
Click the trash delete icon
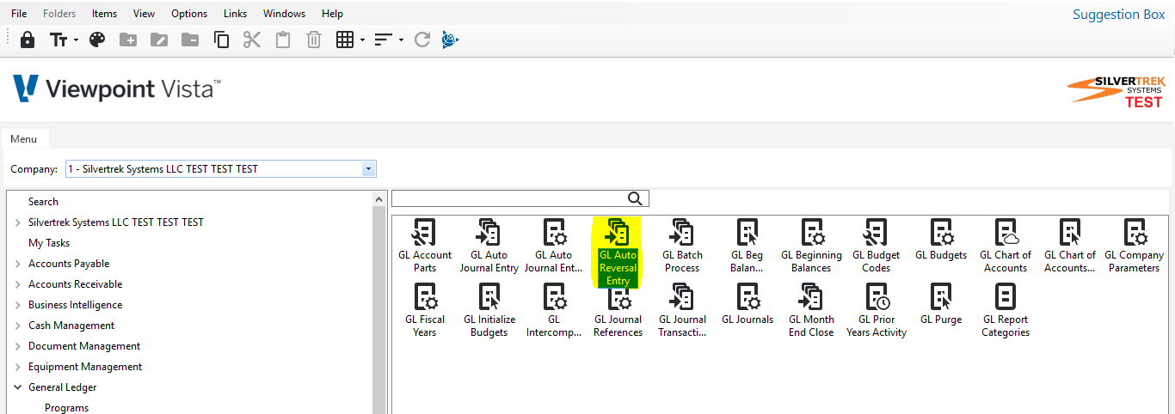pos(314,40)
